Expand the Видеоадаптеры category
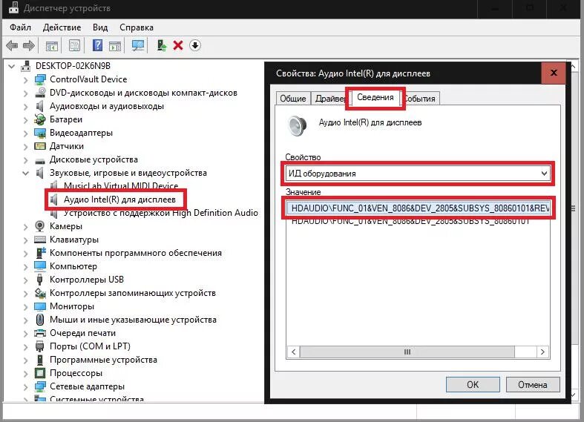Viewport: 584px width, 422px height. pos(26,133)
